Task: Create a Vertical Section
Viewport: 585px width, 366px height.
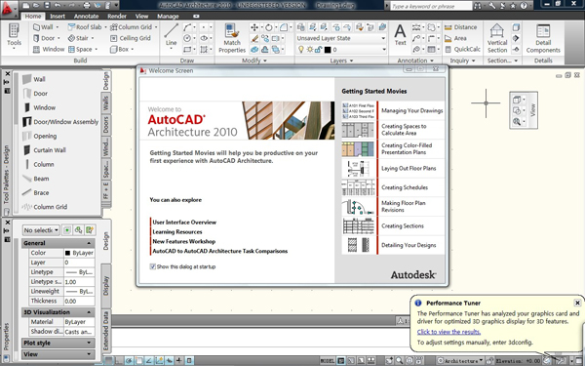Action: (497, 38)
